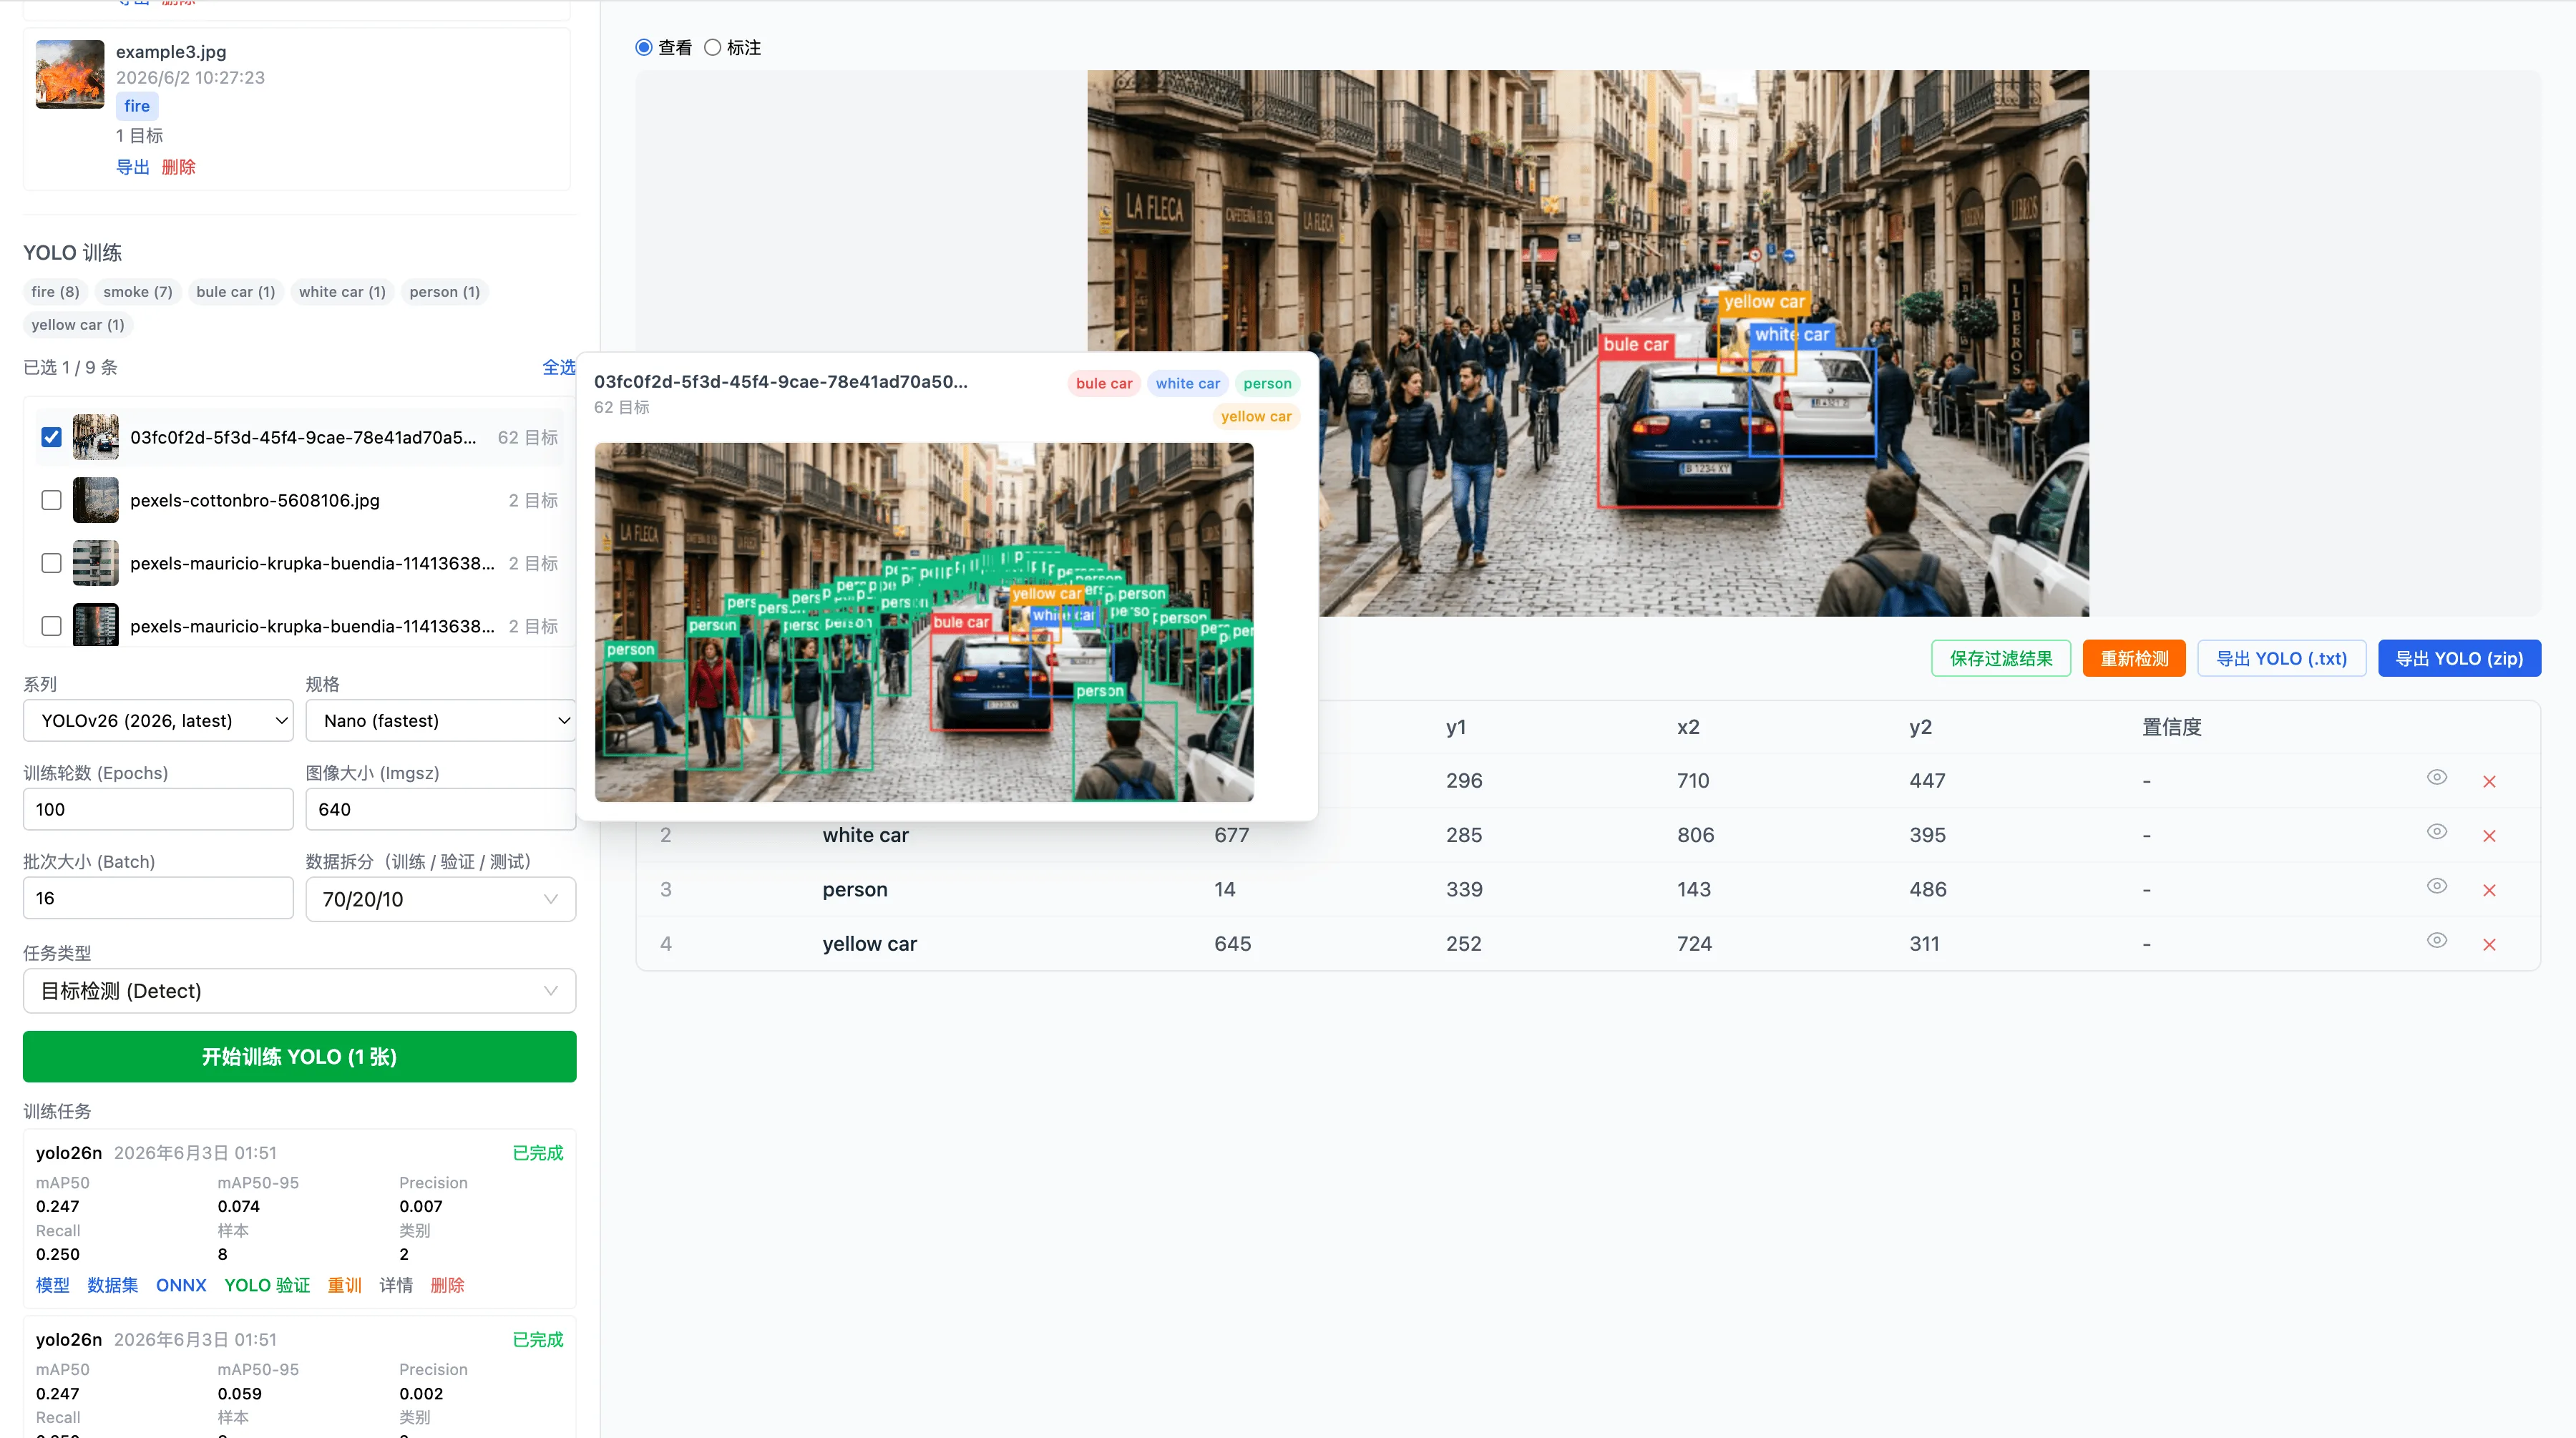Remove the first detection row with red X
The image size is (2576, 1438).
2489,782
